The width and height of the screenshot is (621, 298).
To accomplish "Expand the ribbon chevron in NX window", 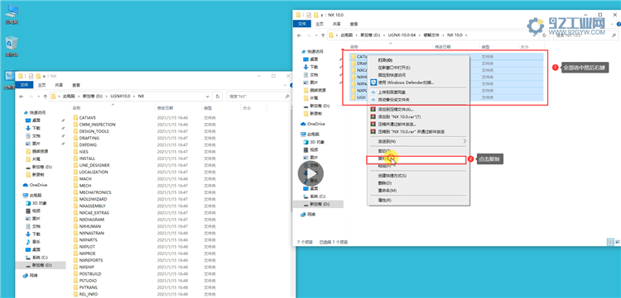I will pyautogui.click(x=284, y=85).
